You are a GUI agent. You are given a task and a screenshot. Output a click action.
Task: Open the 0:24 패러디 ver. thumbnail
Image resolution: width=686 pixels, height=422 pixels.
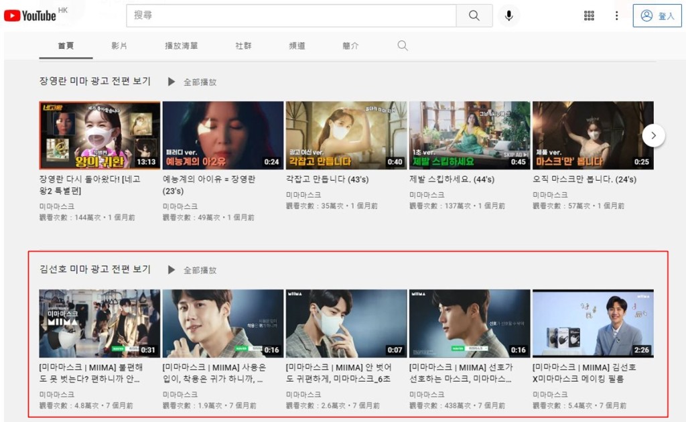click(x=223, y=135)
